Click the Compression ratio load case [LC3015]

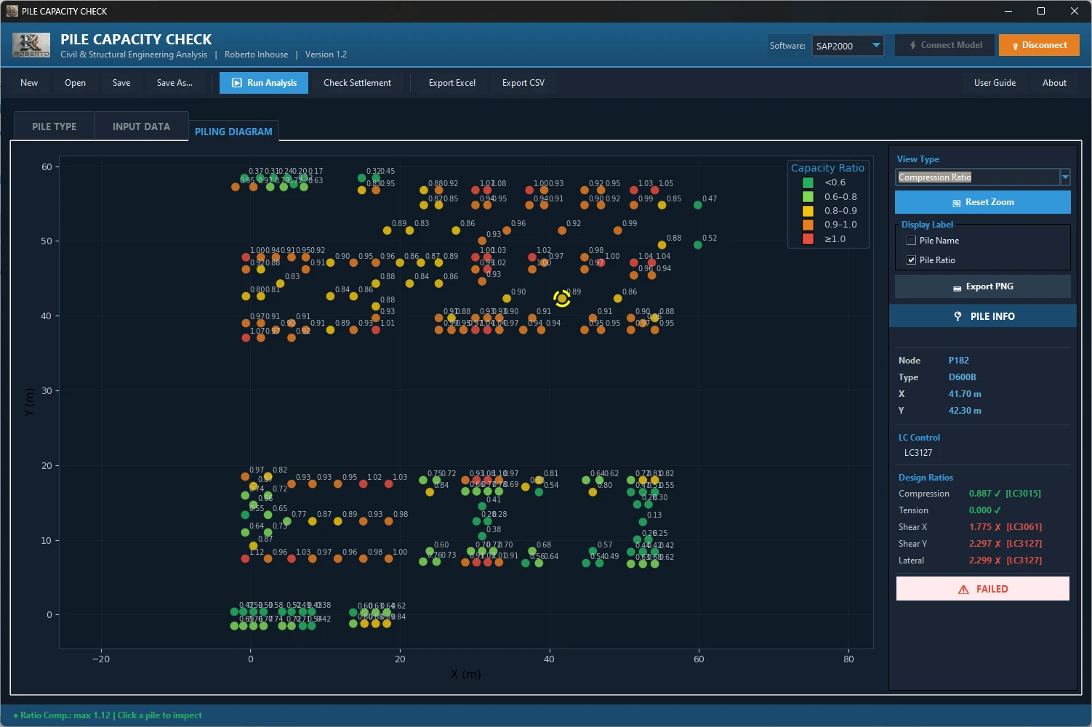pyautogui.click(x=1023, y=494)
